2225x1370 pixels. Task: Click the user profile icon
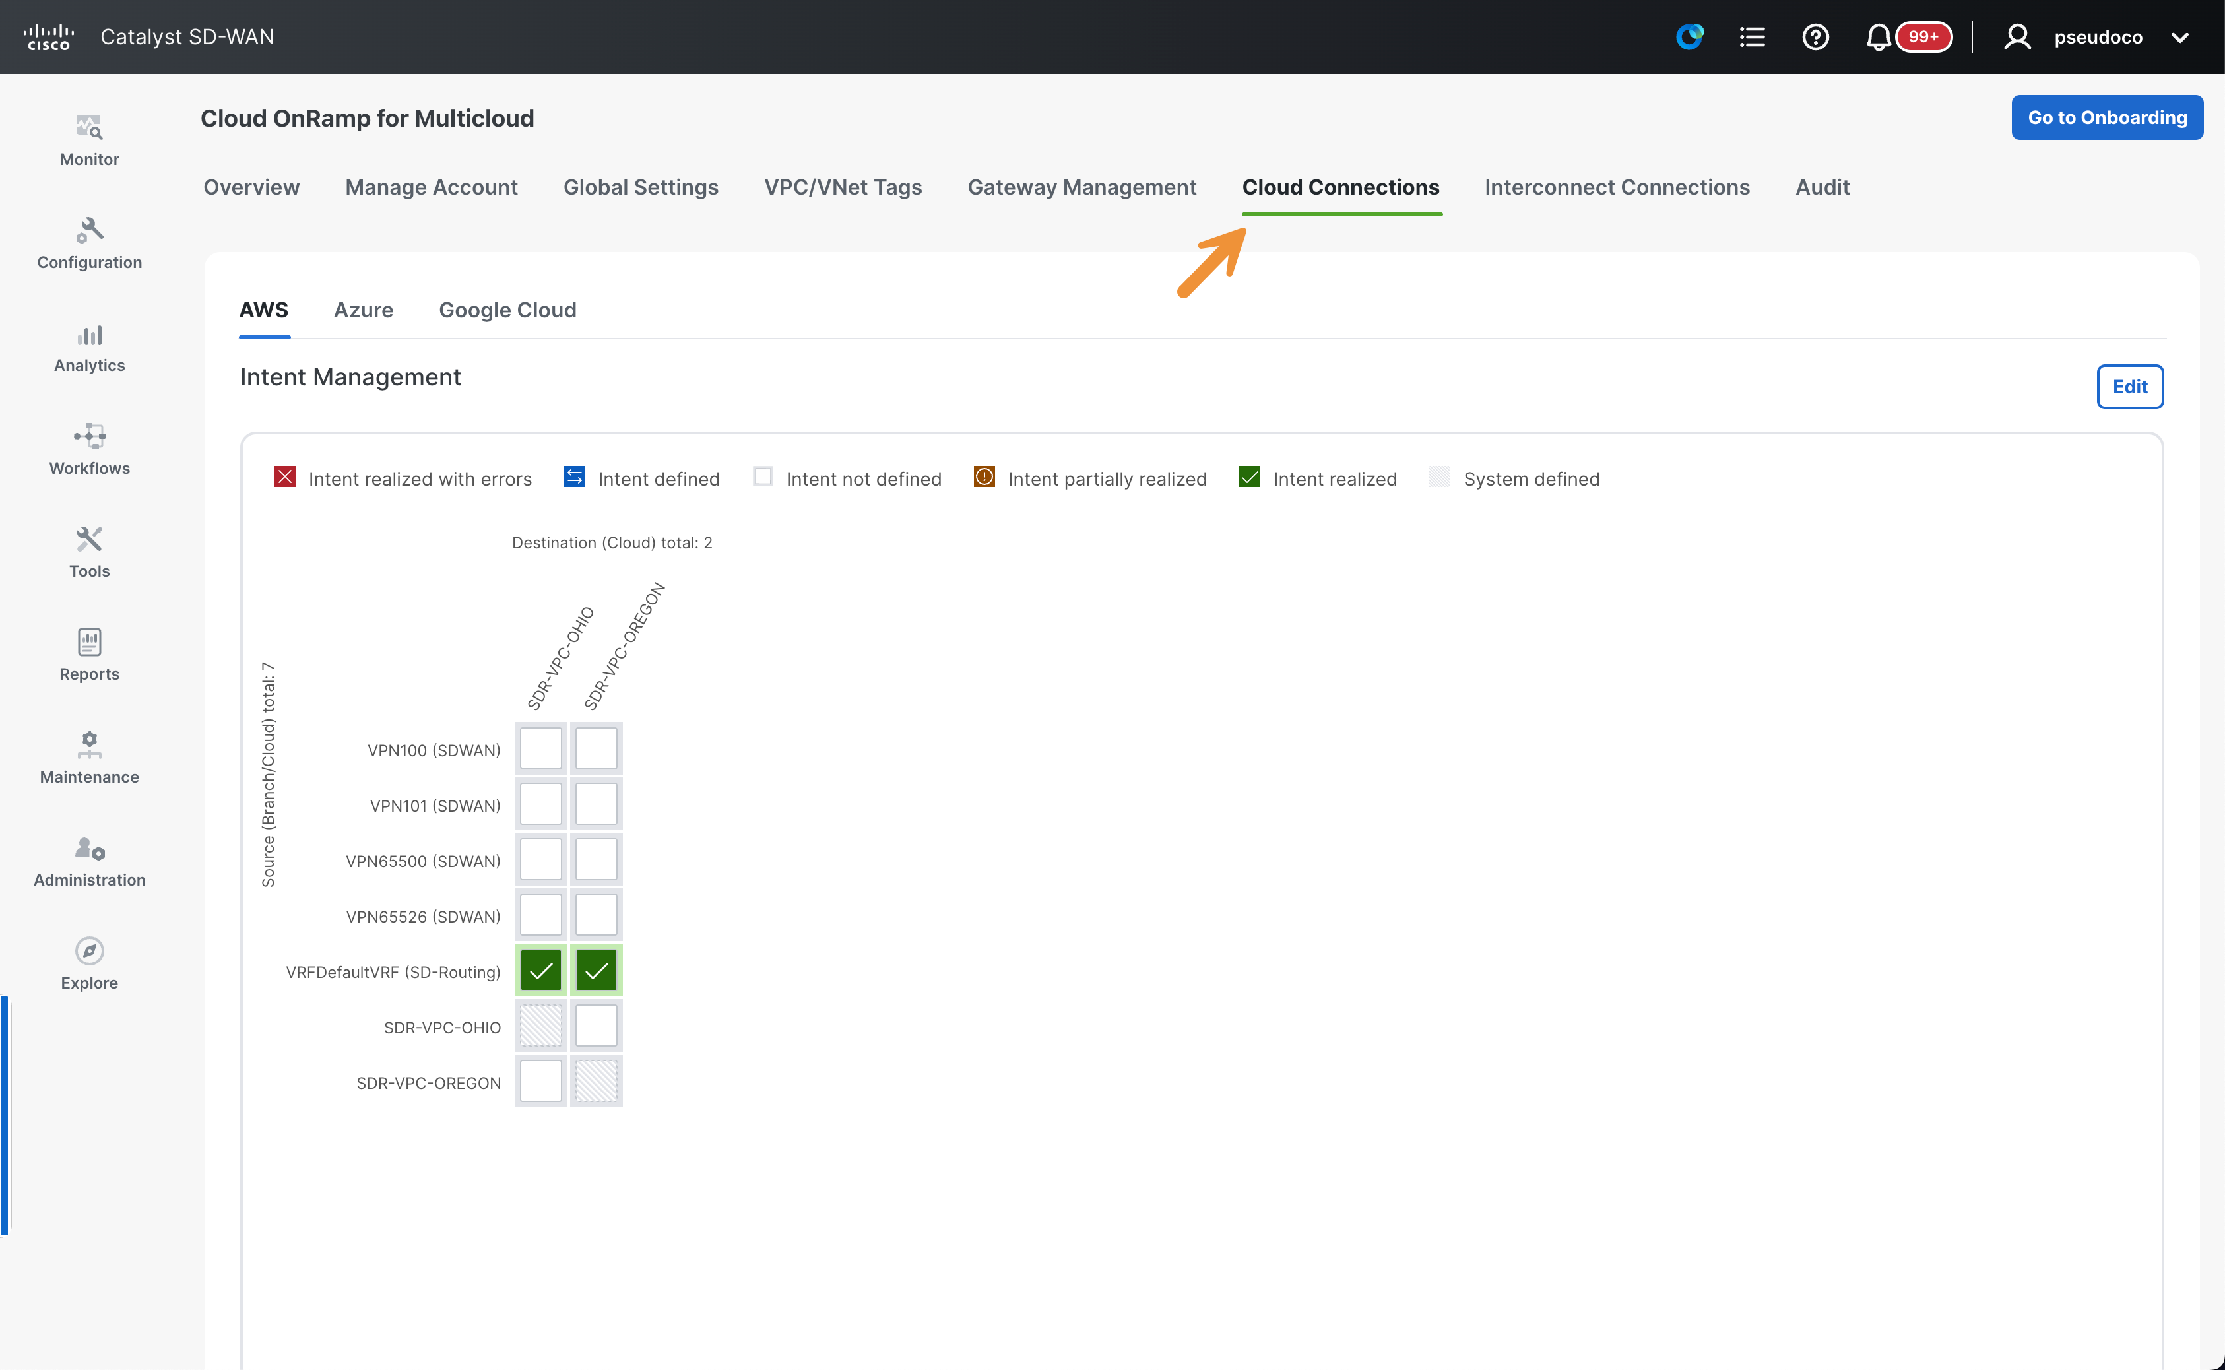pos(2018,37)
